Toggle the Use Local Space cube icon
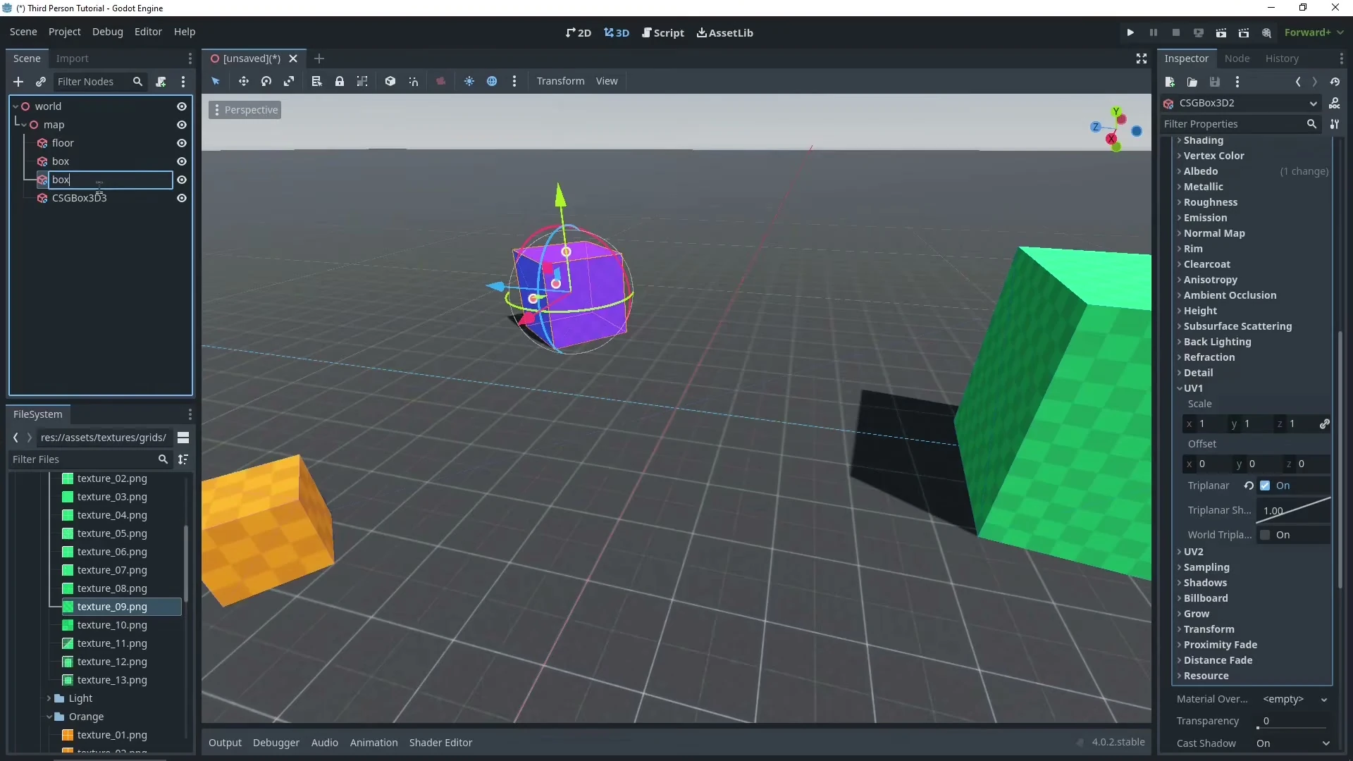Viewport: 1353px width, 761px height. pyautogui.click(x=390, y=81)
